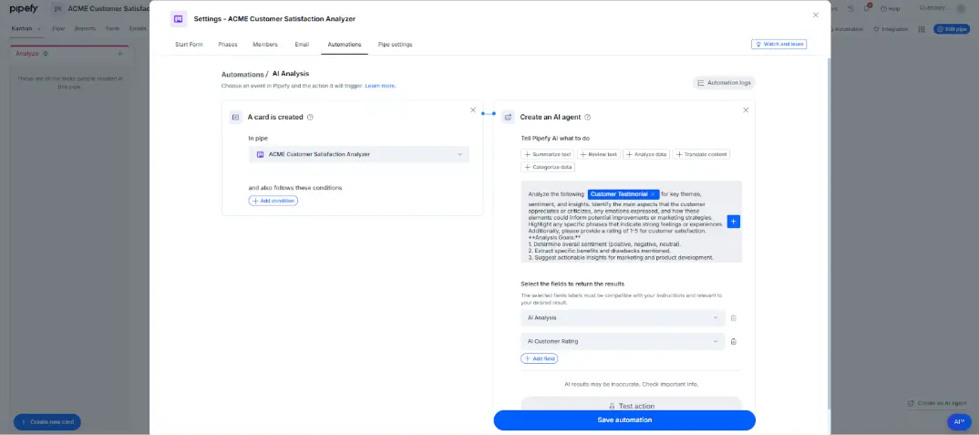Screen dimensions: 979x435
Task: Open the Flow view in background page
Action: tap(58, 29)
